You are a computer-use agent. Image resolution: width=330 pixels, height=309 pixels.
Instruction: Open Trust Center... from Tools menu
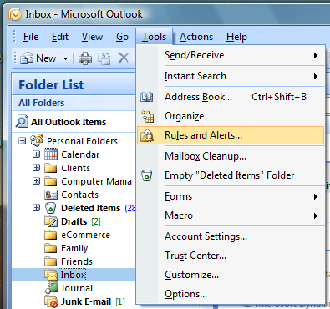pyautogui.click(x=231, y=256)
